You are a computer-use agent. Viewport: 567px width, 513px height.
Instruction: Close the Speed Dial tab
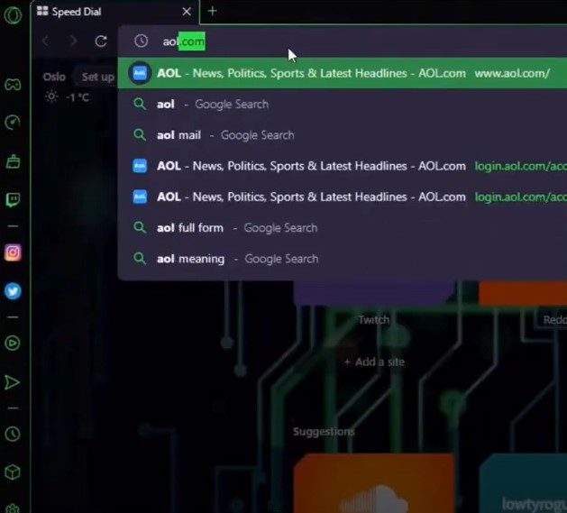click(187, 12)
